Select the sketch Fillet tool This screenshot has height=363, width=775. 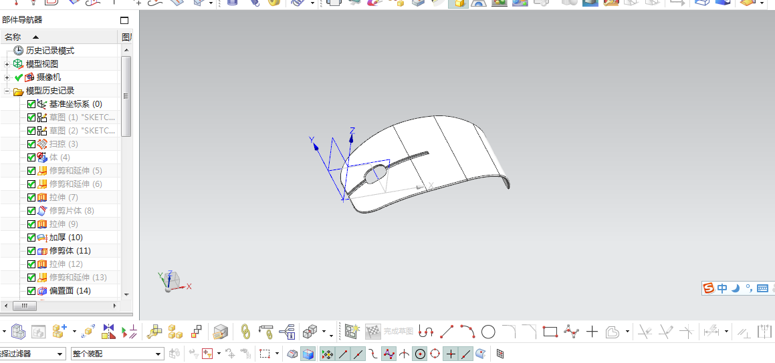coord(509,332)
